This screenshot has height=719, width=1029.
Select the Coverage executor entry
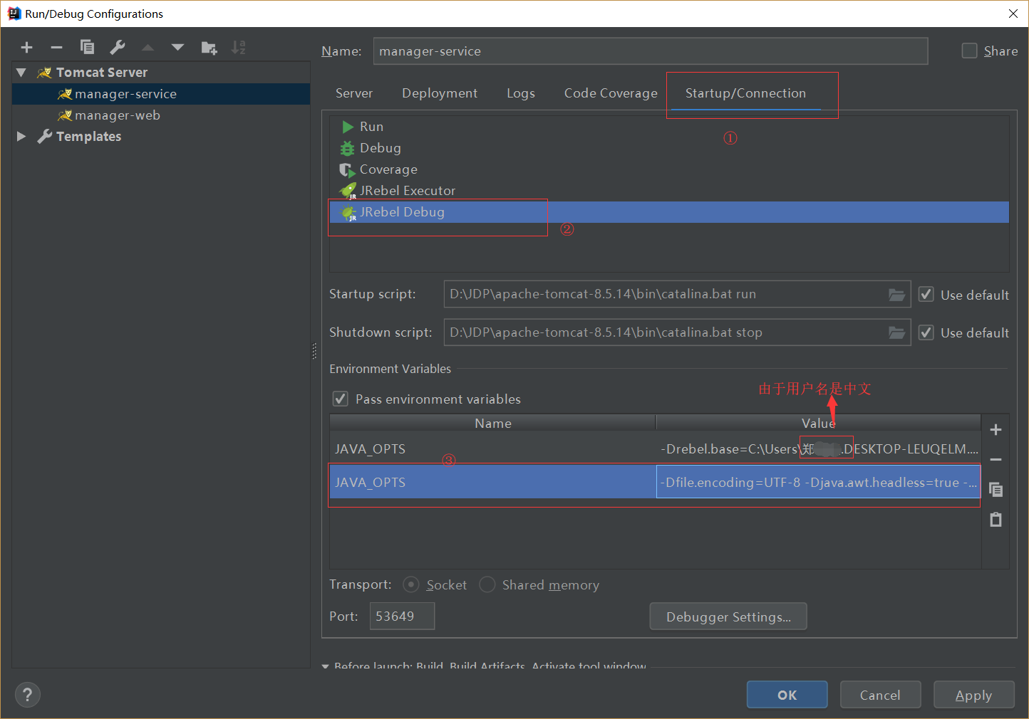click(x=670, y=169)
